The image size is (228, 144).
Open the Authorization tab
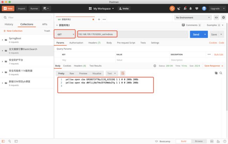click(76, 42)
